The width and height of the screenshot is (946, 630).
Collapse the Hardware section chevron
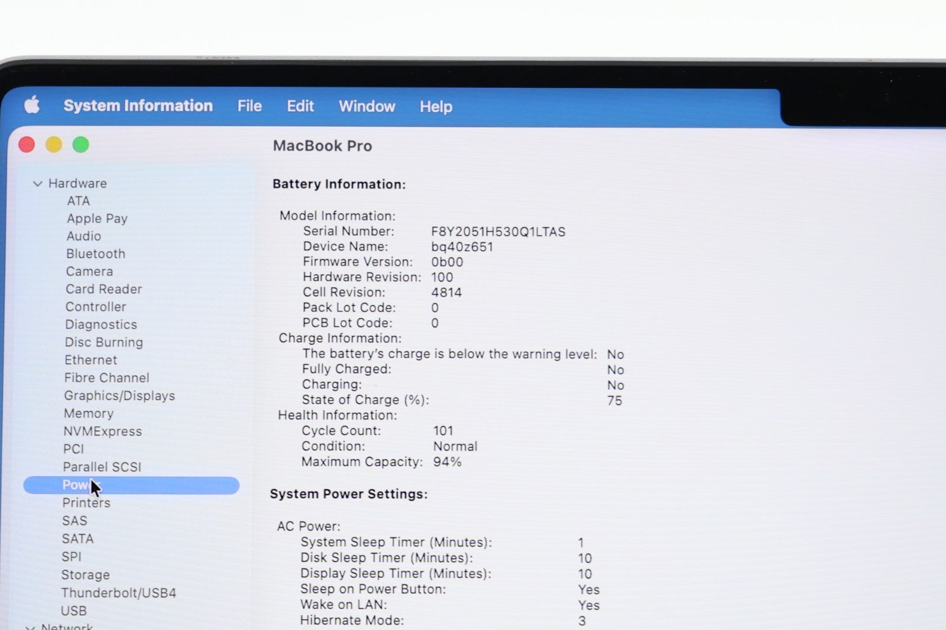click(x=37, y=184)
